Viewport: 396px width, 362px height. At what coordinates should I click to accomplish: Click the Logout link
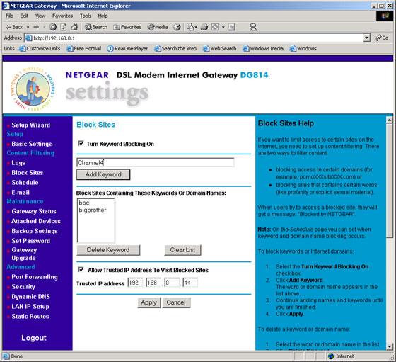(x=34, y=338)
